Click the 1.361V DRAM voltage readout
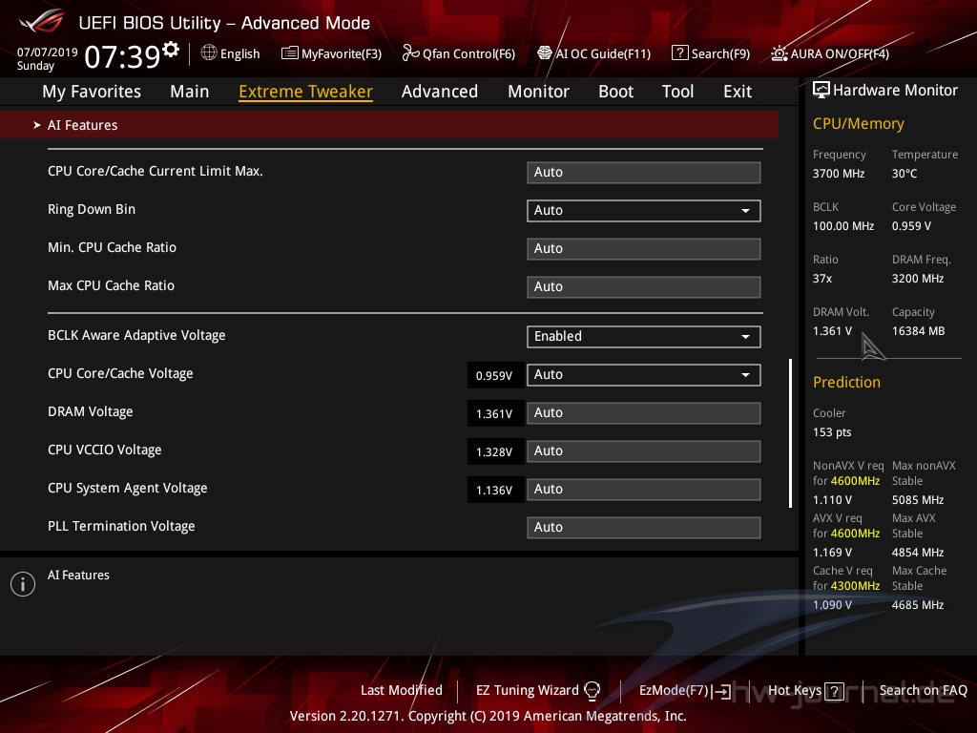 tap(495, 413)
